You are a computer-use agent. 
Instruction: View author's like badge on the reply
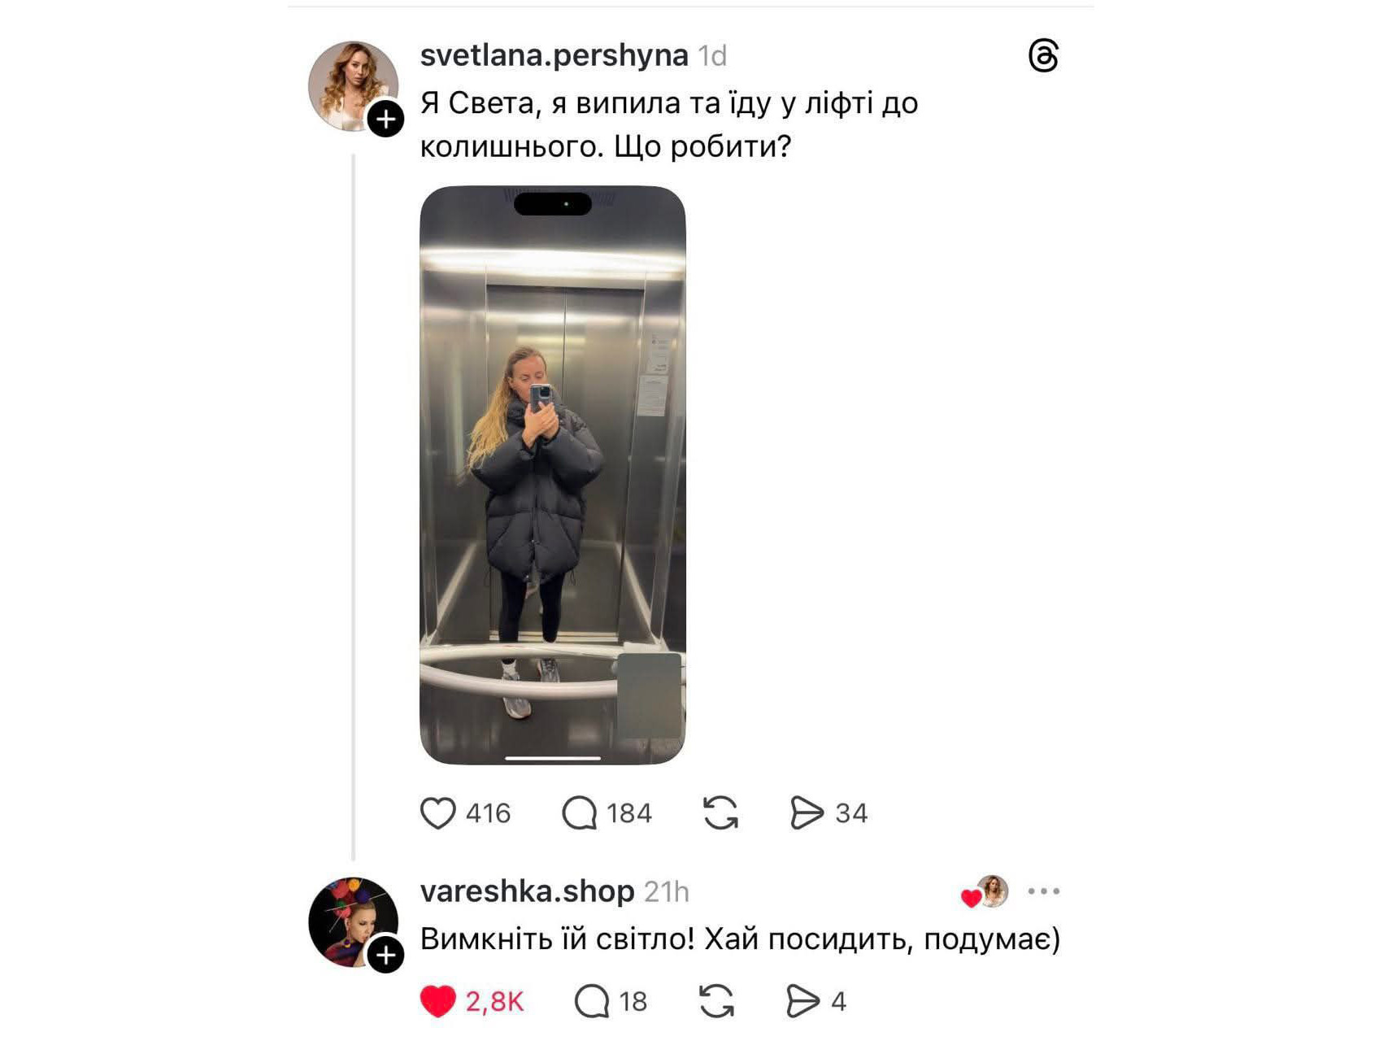click(x=985, y=892)
